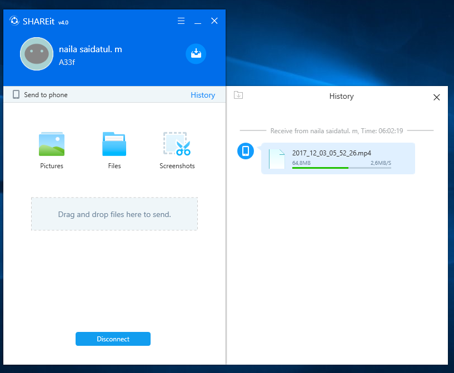Viewport: 454px width, 373px height.
Task: Click the v4.0 version label
Action: pos(63,23)
